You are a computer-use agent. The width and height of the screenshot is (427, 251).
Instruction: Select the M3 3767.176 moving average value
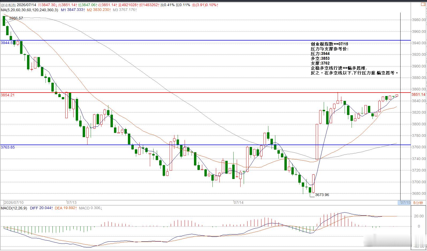point(125,10)
